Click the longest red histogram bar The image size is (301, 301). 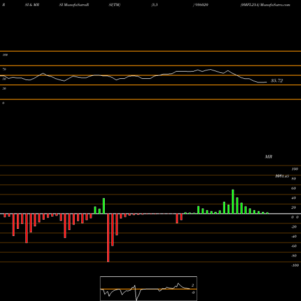[x=108, y=238]
